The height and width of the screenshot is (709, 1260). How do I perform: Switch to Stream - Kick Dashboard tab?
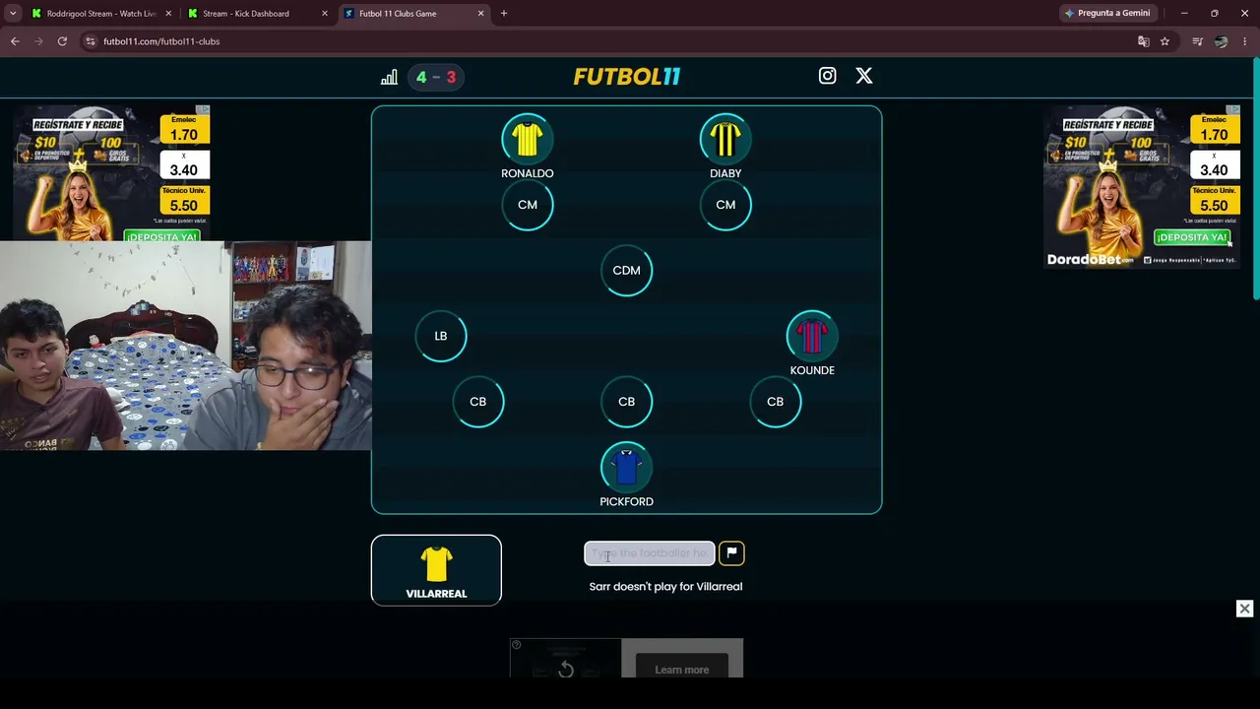pos(246,14)
